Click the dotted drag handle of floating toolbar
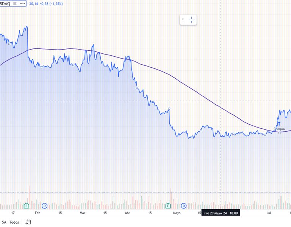 [183, 20]
